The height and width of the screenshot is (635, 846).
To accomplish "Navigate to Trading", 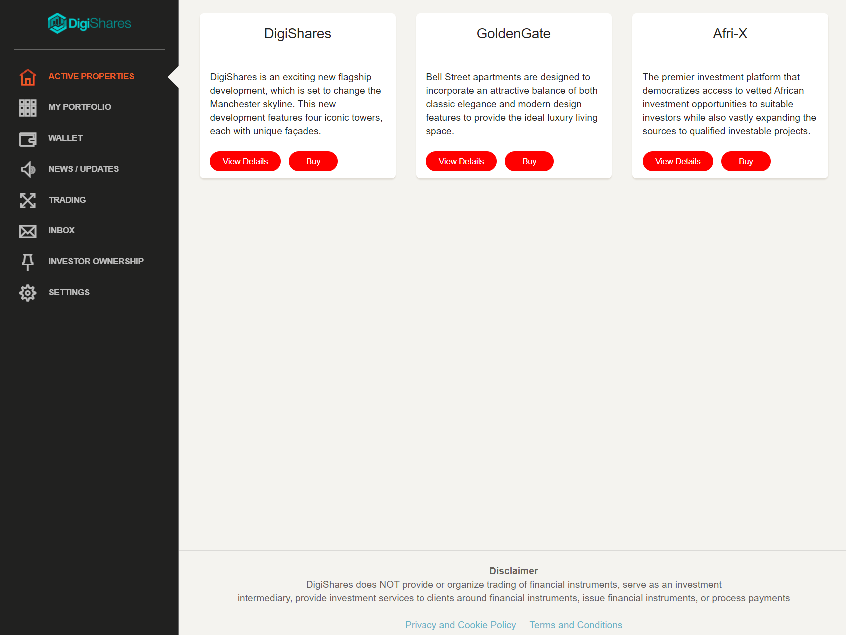I will tap(67, 200).
